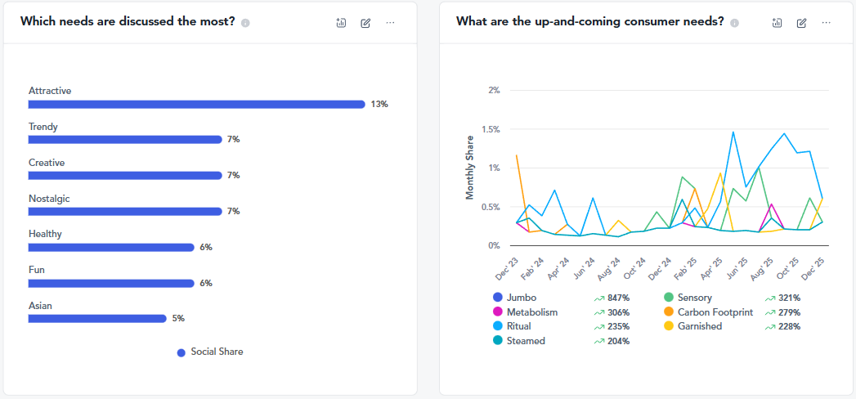Viewport: 856px width, 399px height.
Task: Edit the 'up-and-coming consumer needs' card
Action: (801, 23)
